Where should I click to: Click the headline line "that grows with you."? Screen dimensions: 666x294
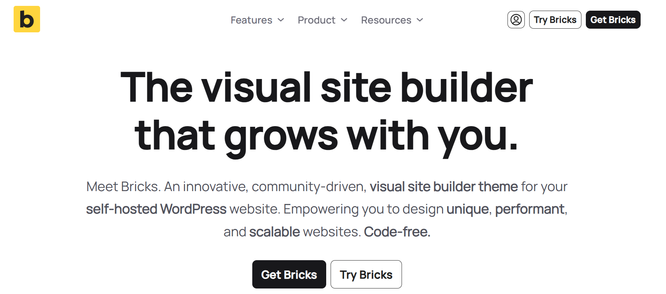(327, 136)
